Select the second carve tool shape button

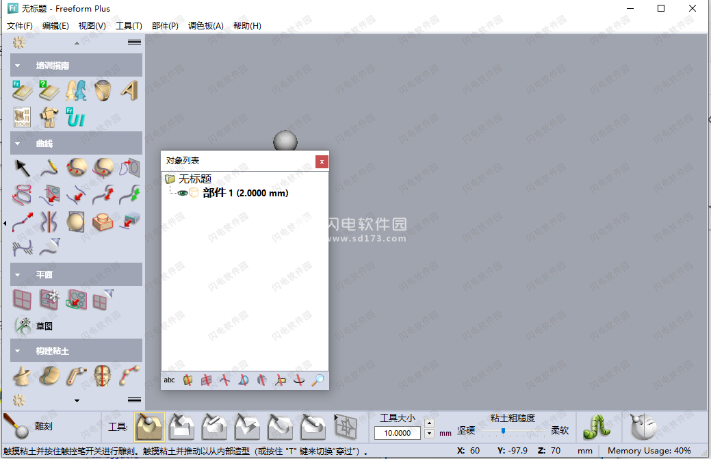pyautogui.click(x=181, y=427)
